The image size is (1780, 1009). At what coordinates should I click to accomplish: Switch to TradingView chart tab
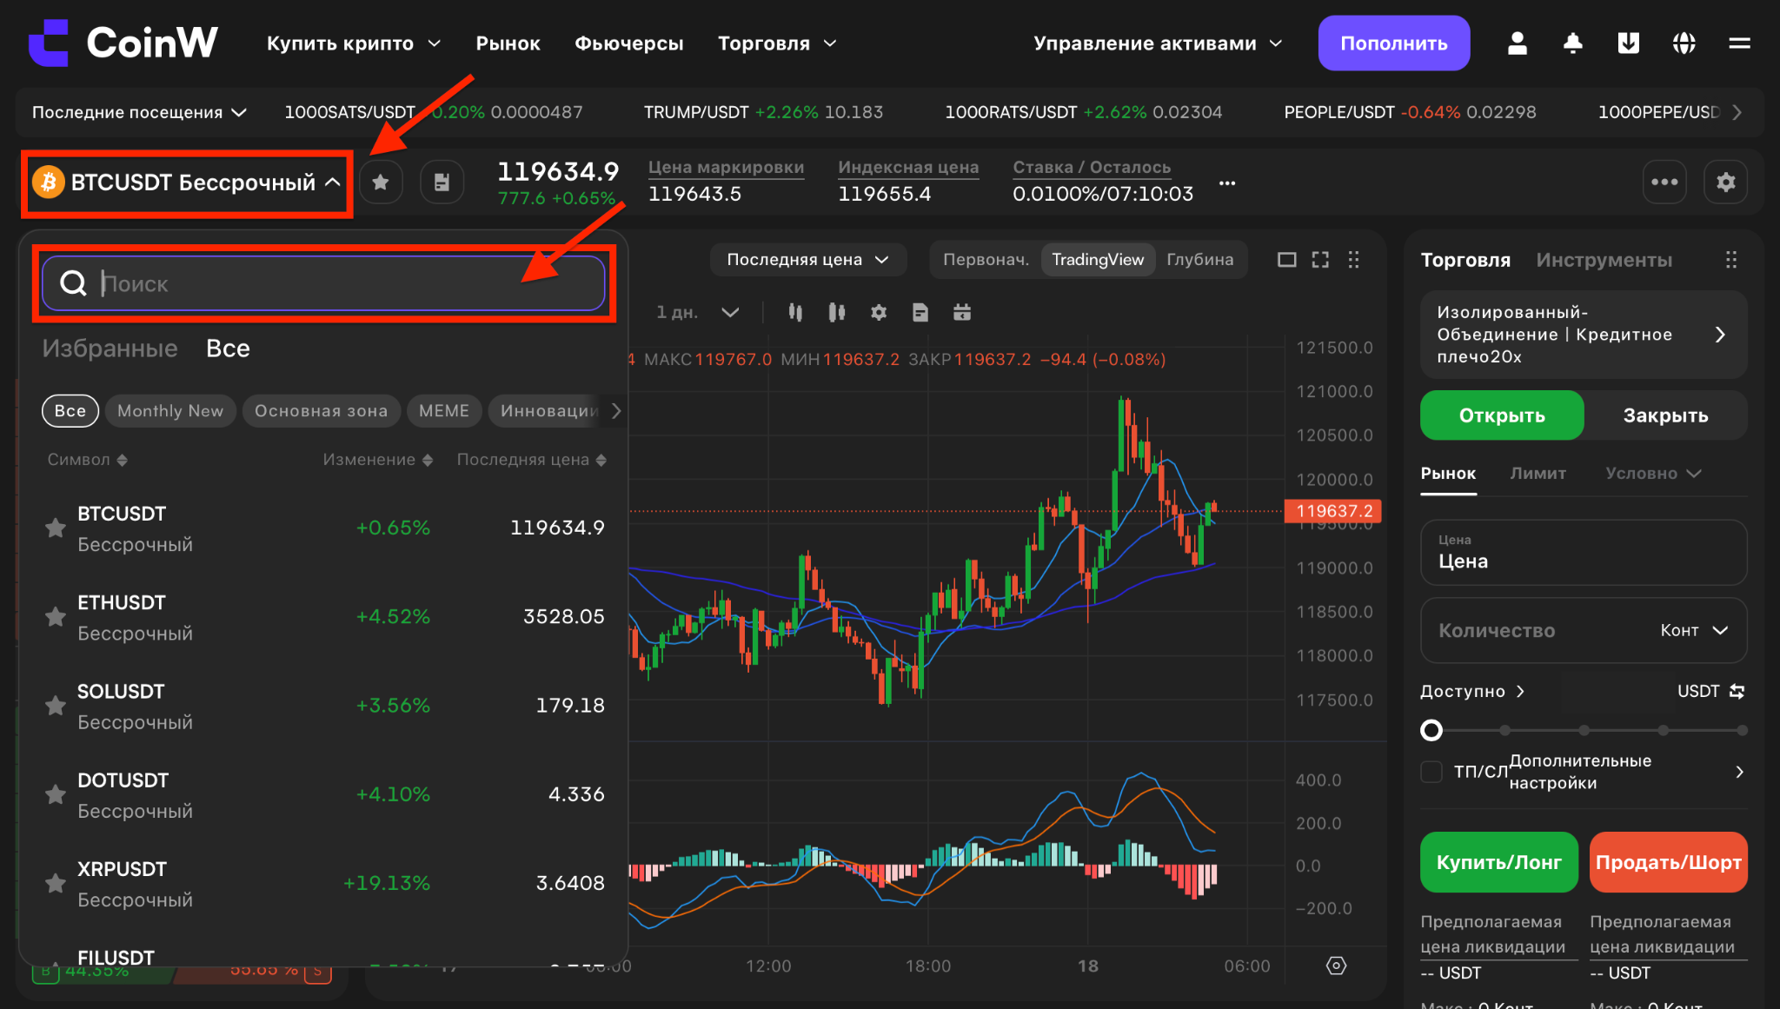[1098, 260]
